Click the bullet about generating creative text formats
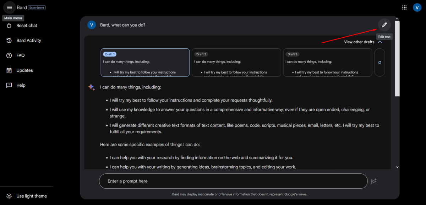Image resolution: width=426 pixels, height=205 pixels. click(x=244, y=129)
